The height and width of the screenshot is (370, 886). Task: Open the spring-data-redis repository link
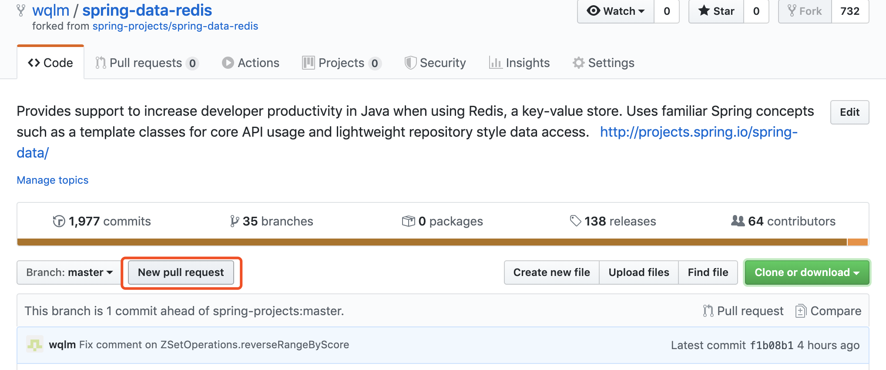pyautogui.click(x=147, y=10)
